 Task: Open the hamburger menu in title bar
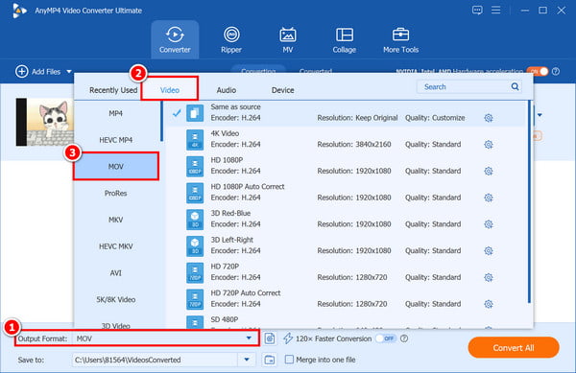coord(496,11)
